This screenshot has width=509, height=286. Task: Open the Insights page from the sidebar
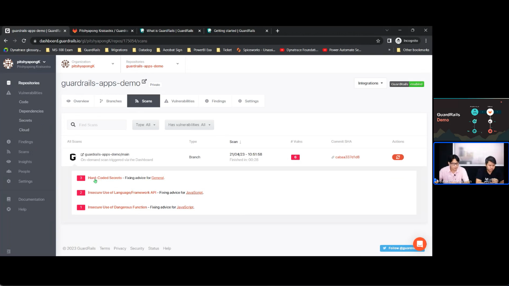[25, 161]
